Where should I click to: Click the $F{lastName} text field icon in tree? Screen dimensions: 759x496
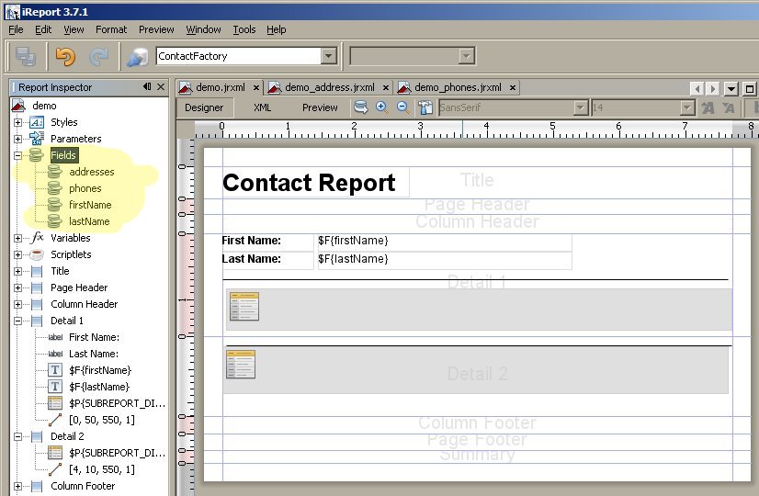tap(55, 387)
